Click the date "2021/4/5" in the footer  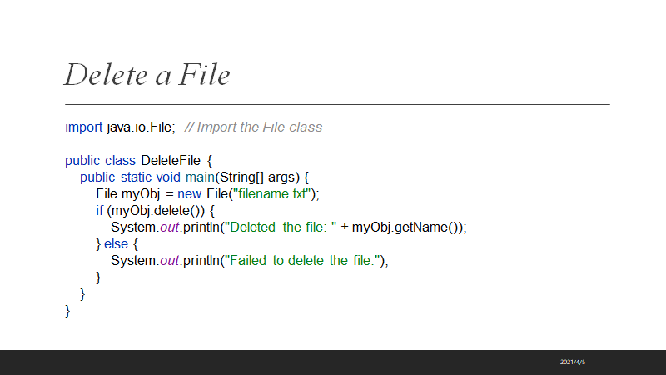[573, 362]
